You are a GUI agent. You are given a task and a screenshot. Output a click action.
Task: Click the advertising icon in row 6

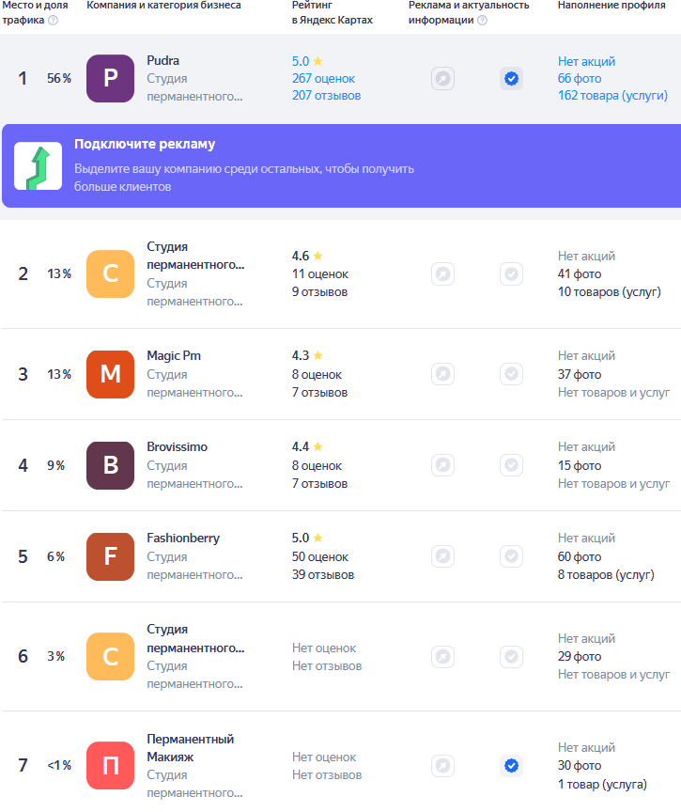[443, 657]
